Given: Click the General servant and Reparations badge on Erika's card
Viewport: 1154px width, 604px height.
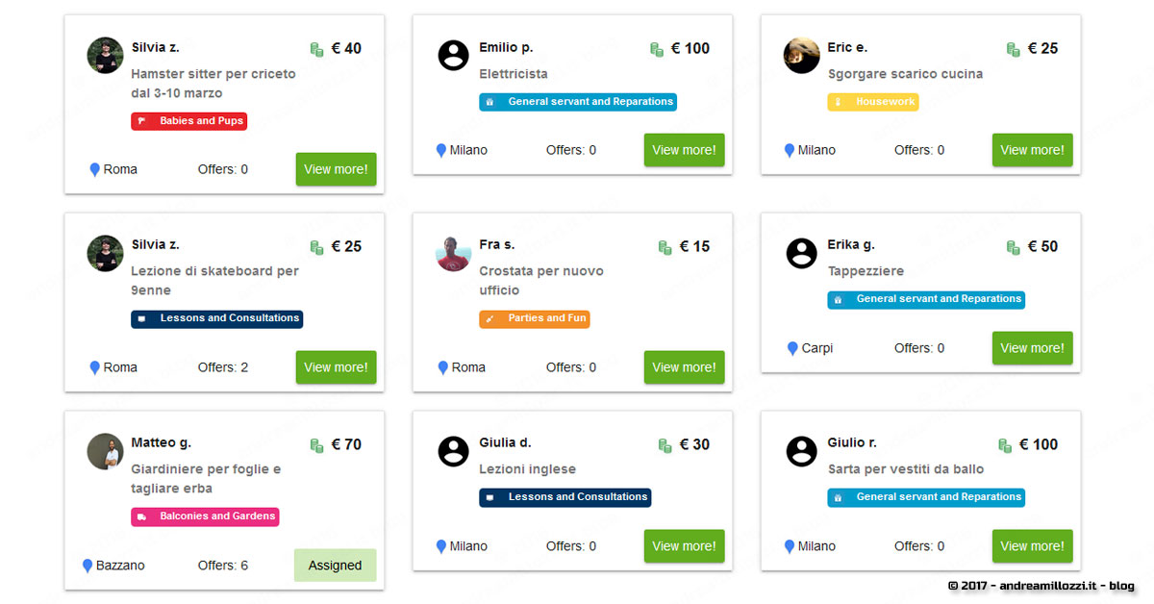Looking at the screenshot, I should [925, 299].
